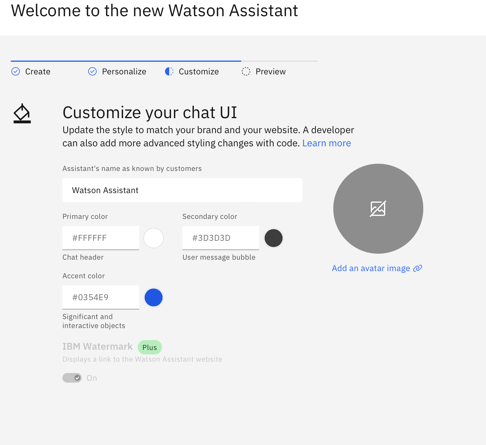486x445 pixels.
Task: Click the crossed-out image placeholder icon
Action: pyautogui.click(x=378, y=208)
